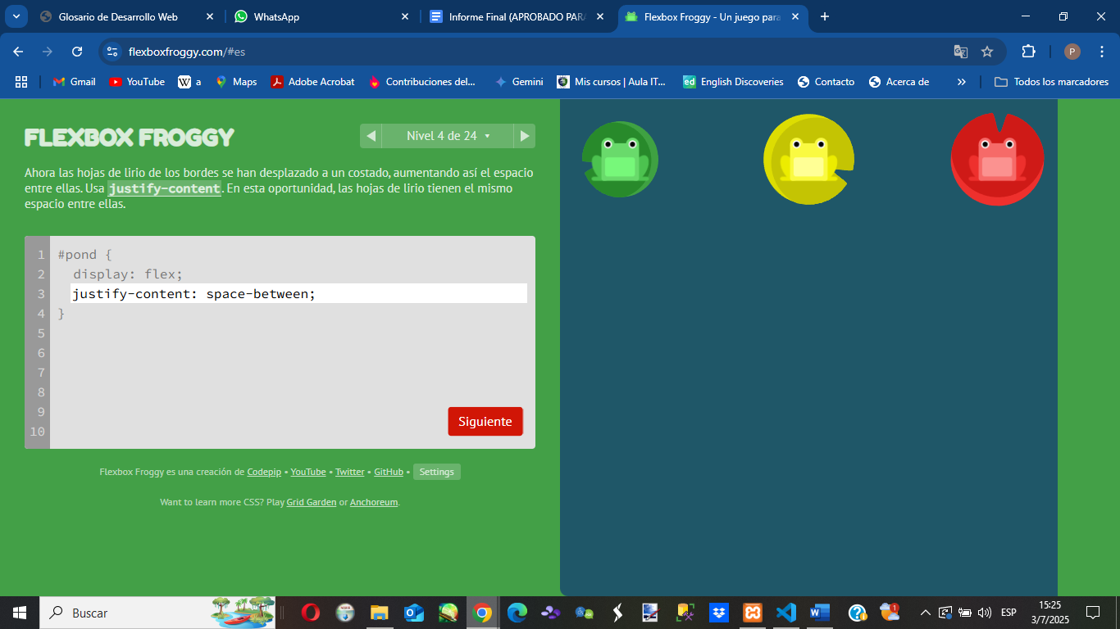Open the Nivel 4 de 24 dropdown
Image resolution: width=1120 pixels, height=629 pixels.
pyautogui.click(x=448, y=136)
